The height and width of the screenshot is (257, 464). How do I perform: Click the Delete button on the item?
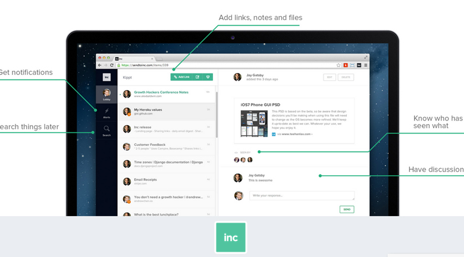coord(346,77)
